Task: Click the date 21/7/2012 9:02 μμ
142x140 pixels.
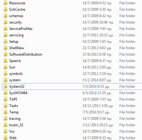Action: click(97, 48)
